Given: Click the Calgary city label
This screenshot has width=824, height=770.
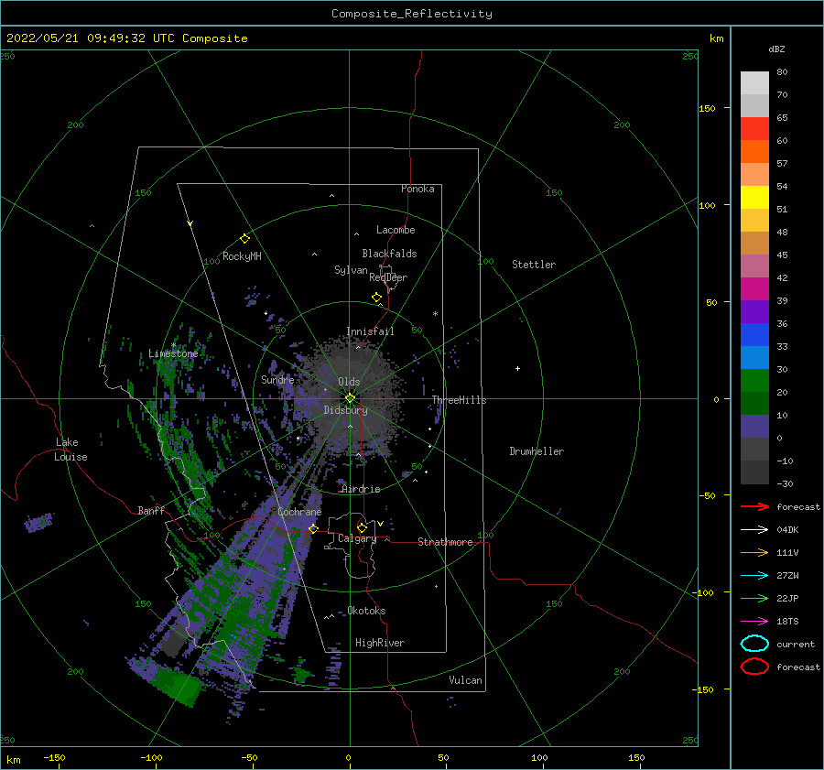Looking at the screenshot, I should coord(357,538).
